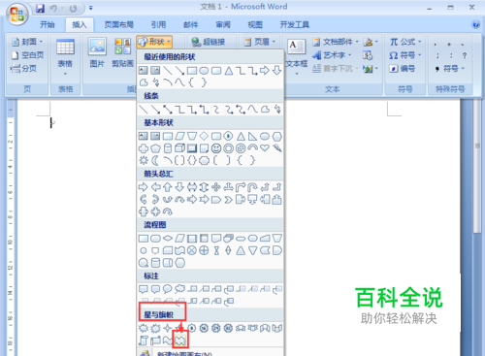Select the cross basic shape
Screen dimensions: 485x356
click(144, 148)
